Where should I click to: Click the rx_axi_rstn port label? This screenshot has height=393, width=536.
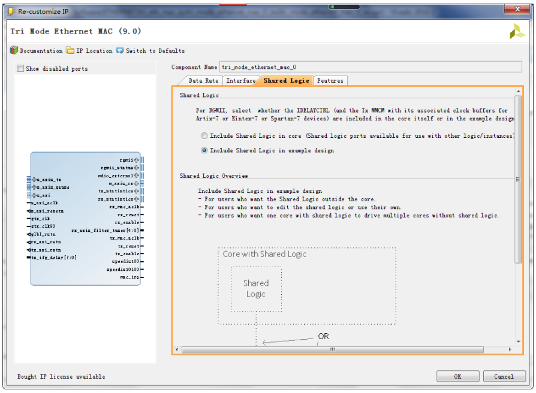[46, 242]
